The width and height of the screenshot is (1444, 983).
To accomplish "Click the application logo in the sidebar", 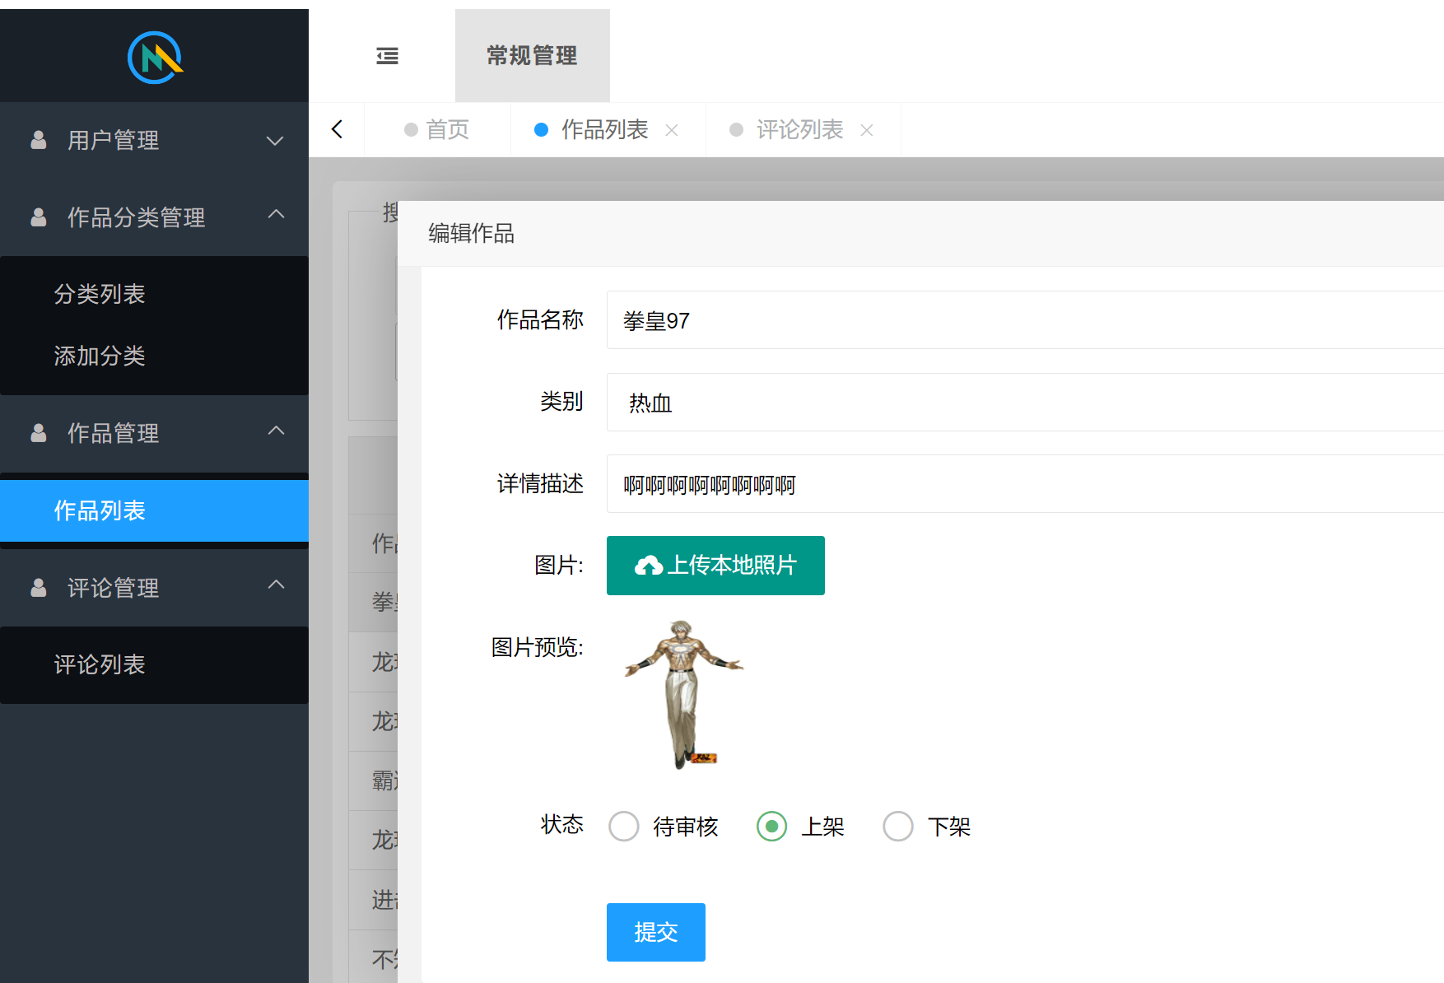I will tap(154, 55).
